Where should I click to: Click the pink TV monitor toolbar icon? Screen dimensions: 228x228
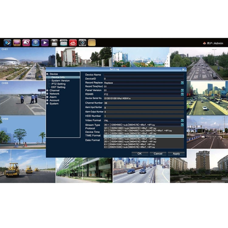pos(17,43)
